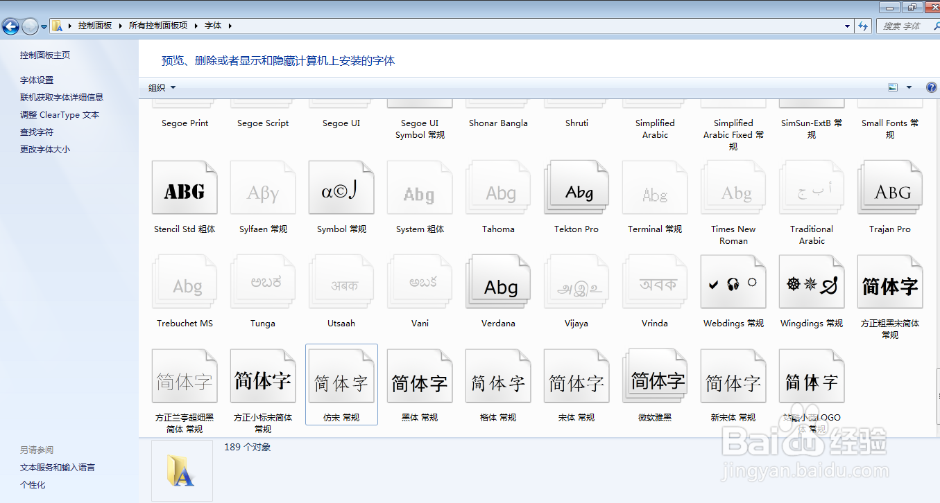Select the 新宋体 常规 font icon

tap(733, 376)
